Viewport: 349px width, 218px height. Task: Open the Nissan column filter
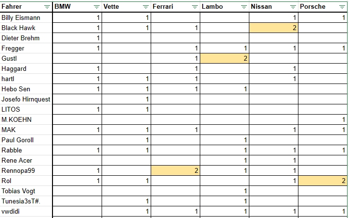point(293,7)
